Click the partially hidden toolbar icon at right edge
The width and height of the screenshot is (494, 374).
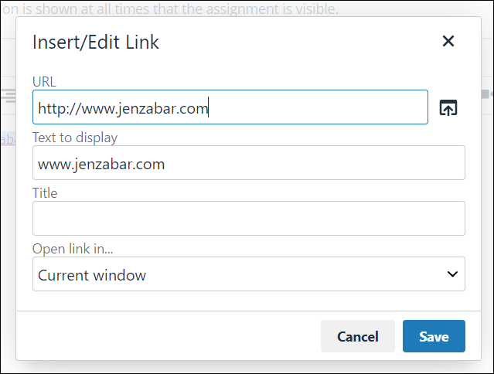[487, 93]
